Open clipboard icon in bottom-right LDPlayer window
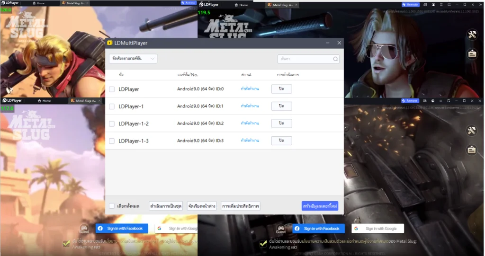485x256 pixels. pos(471,150)
